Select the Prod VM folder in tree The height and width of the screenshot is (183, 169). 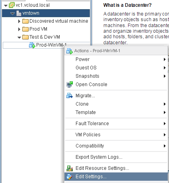point(38,29)
